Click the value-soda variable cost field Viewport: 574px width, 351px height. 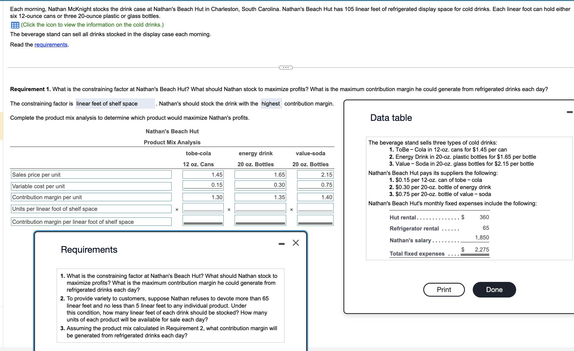pyautogui.click(x=315, y=185)
